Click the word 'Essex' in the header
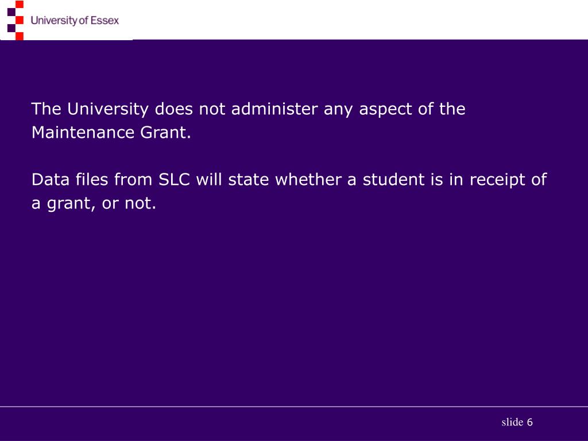 105,21
